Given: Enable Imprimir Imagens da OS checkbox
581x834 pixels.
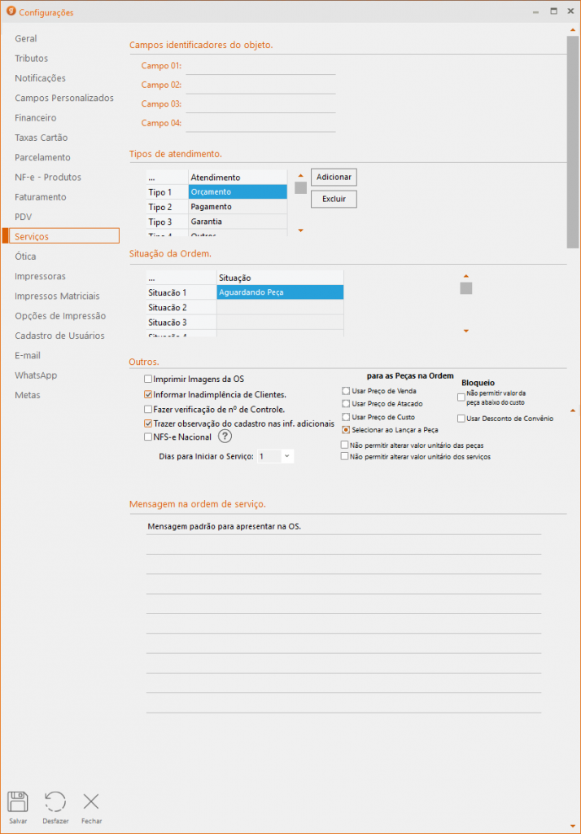Looking at the screenshot, I should pos(148,380).
